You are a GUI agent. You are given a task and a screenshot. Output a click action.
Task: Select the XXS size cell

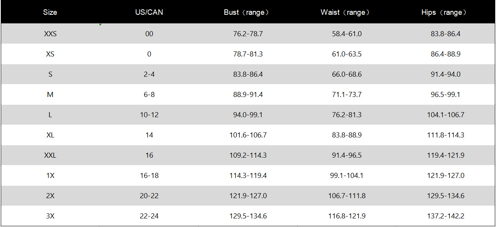tap(50, 34)
